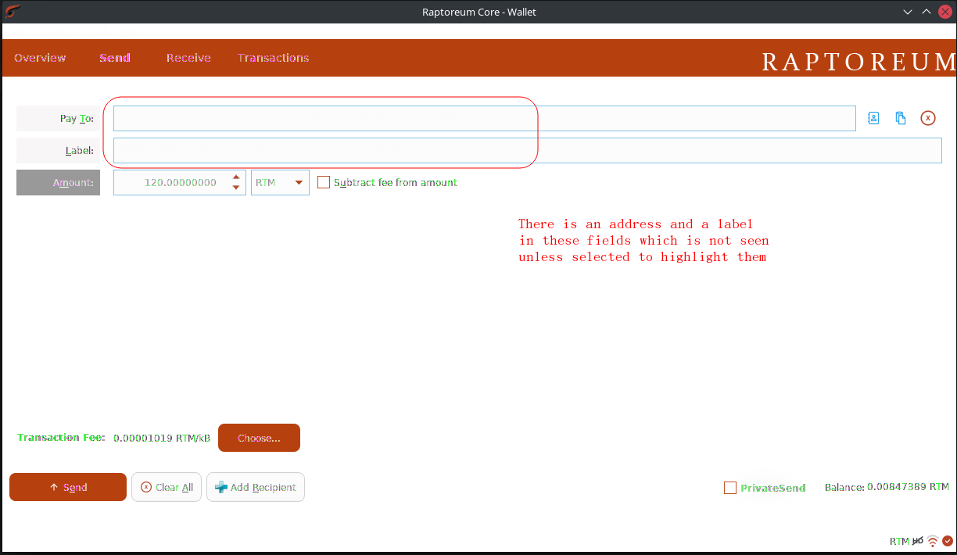This screenshot has height=555, width=957.
Task: Open the address book for Pay To
Action: [x=873, y=117]
